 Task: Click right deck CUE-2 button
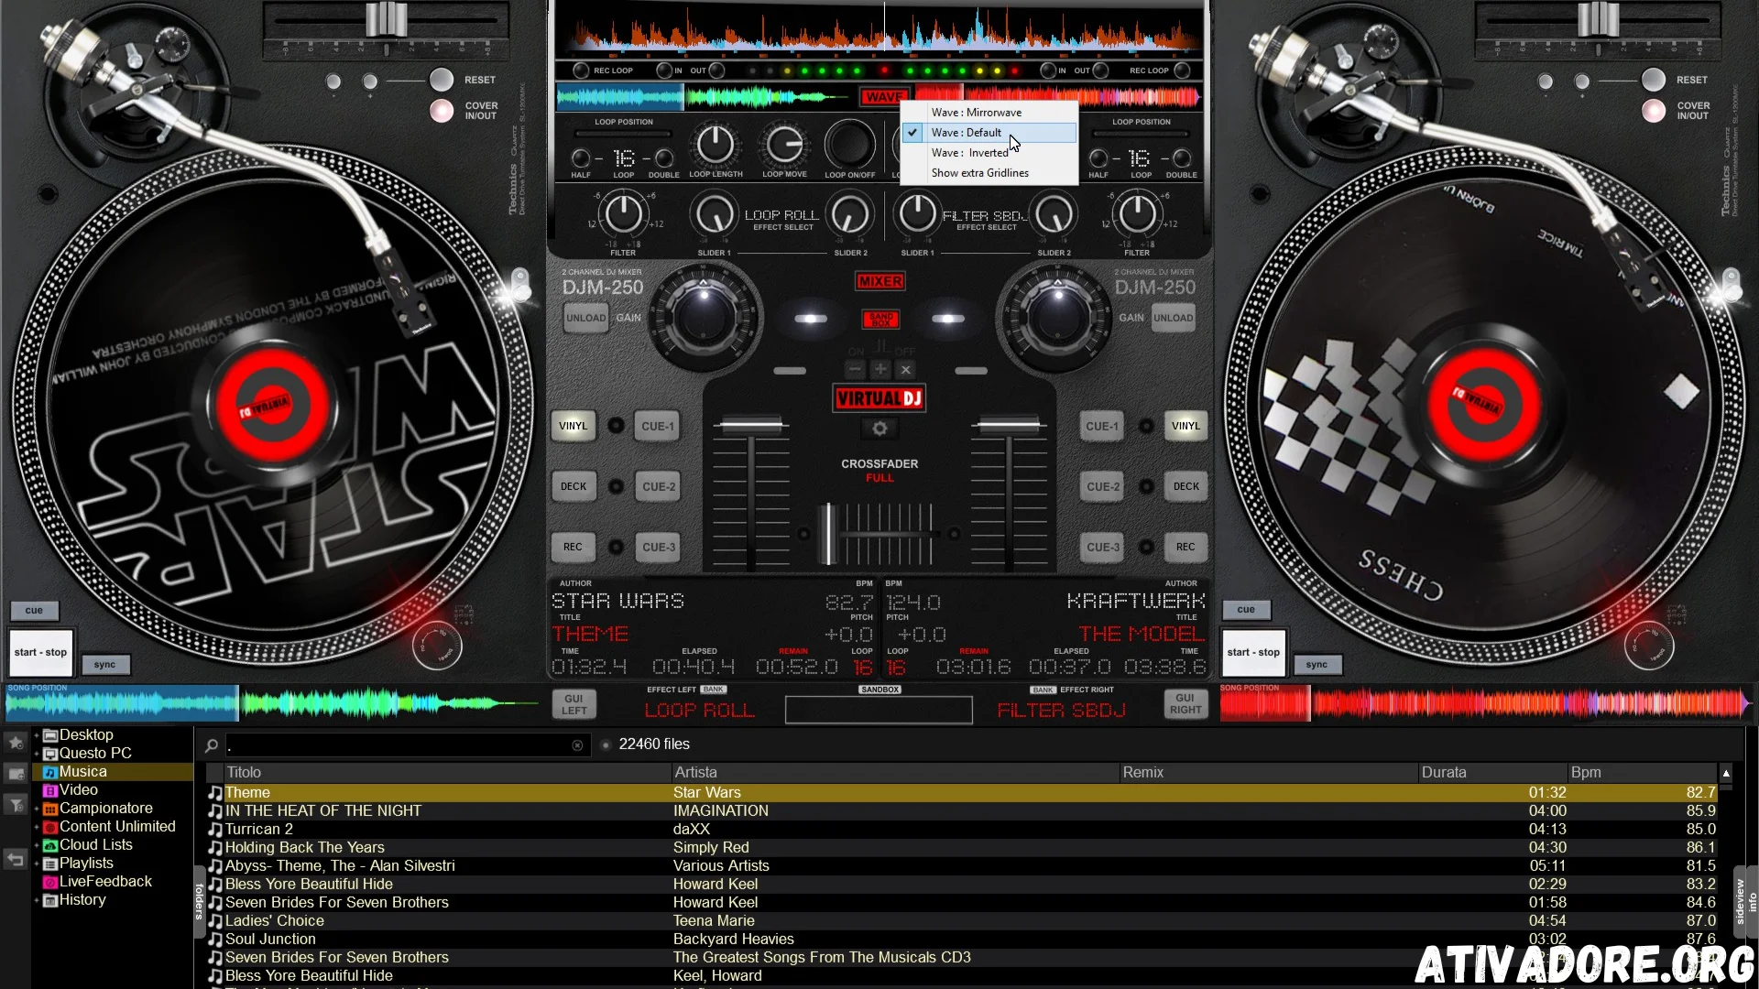(x=1102, y=486)
